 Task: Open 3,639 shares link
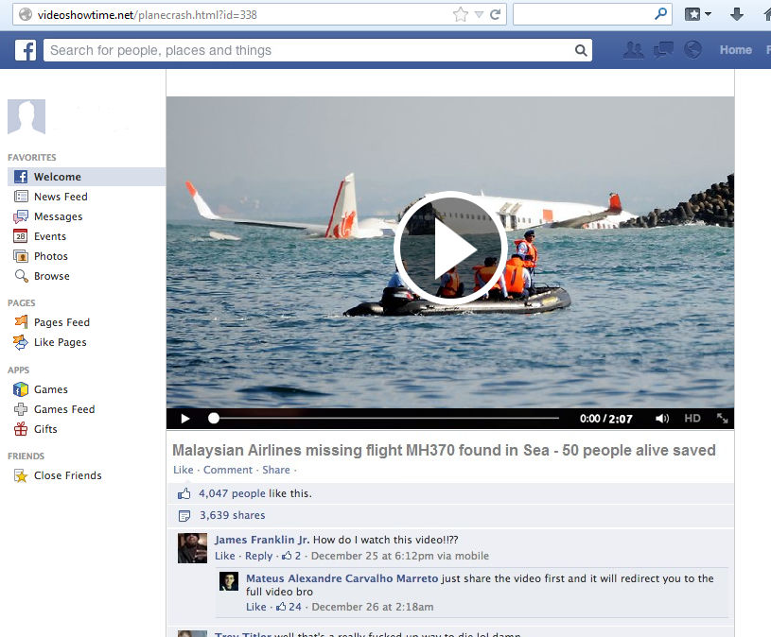pos(232,515)
